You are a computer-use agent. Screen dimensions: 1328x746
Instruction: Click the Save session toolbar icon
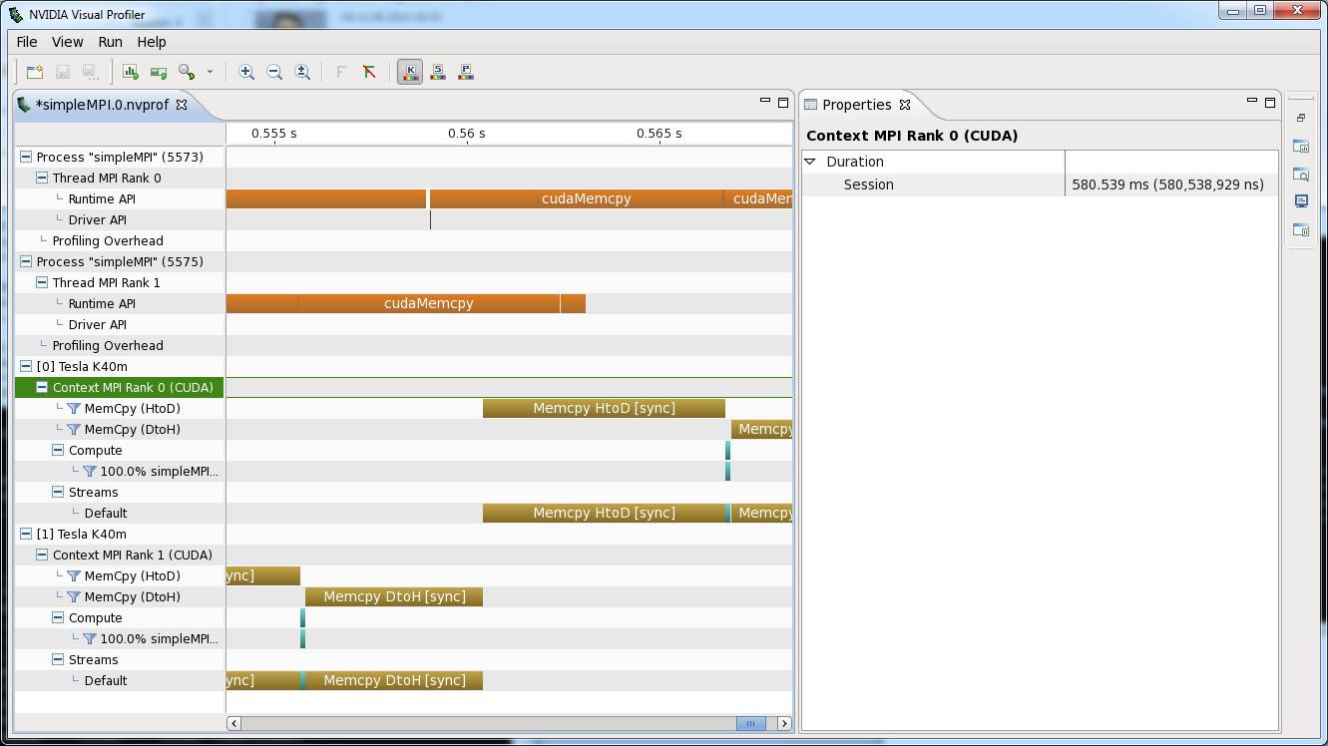coord(62,72)
